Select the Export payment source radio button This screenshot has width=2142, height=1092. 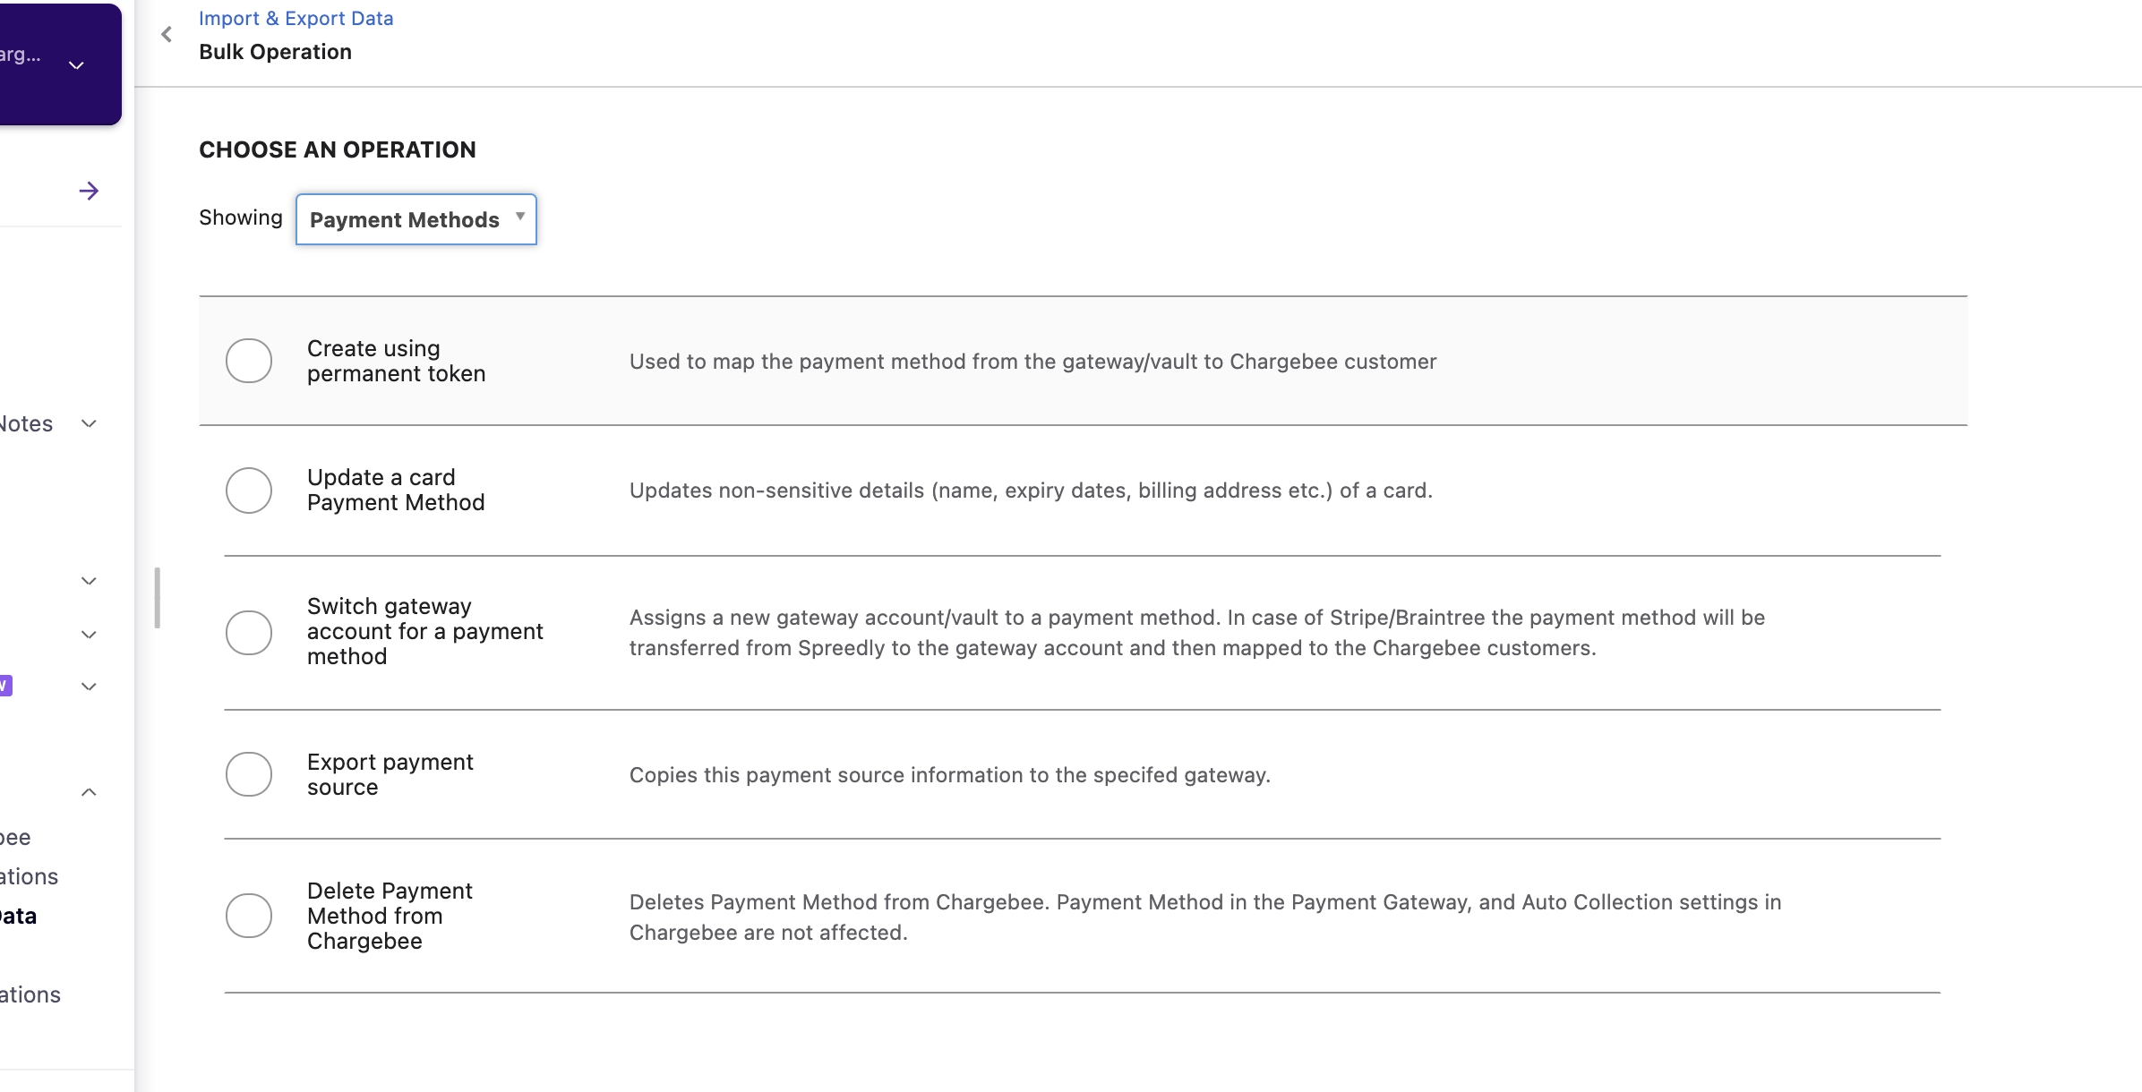coord(249,774)
